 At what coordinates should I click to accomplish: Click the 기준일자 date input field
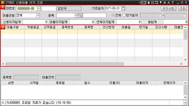pos(113,8)
